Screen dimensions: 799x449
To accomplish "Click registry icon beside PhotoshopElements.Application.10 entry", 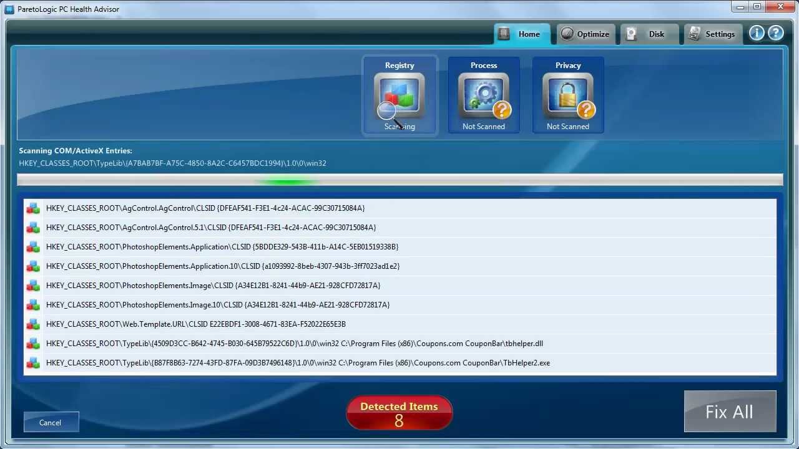I will (x=33, y=266).
